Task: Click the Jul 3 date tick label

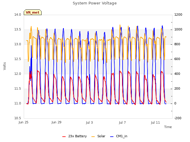Action: click(89, 122)
